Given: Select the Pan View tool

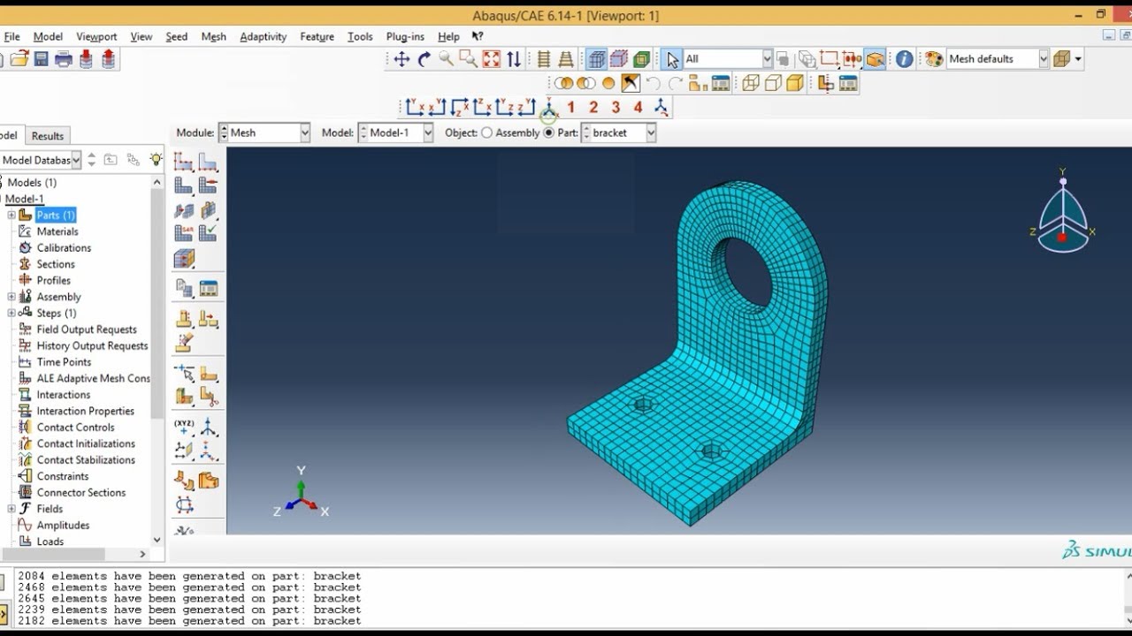Looking at the screenshot, I should 402,59.
